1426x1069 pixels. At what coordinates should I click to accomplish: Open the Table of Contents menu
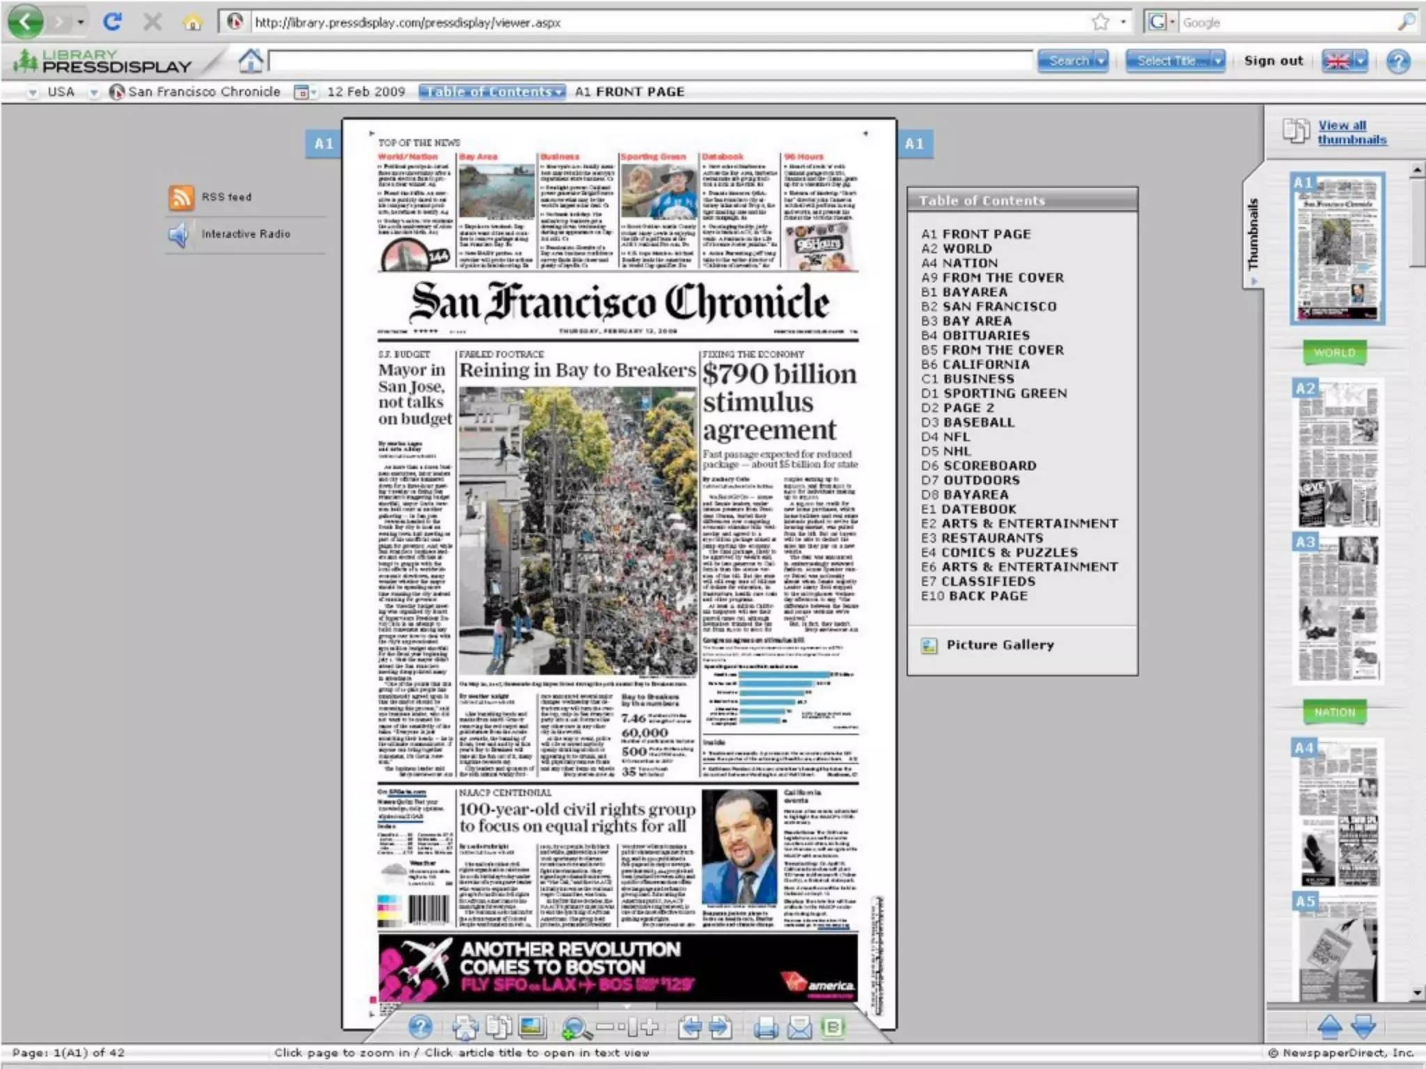tap(492, 92)
